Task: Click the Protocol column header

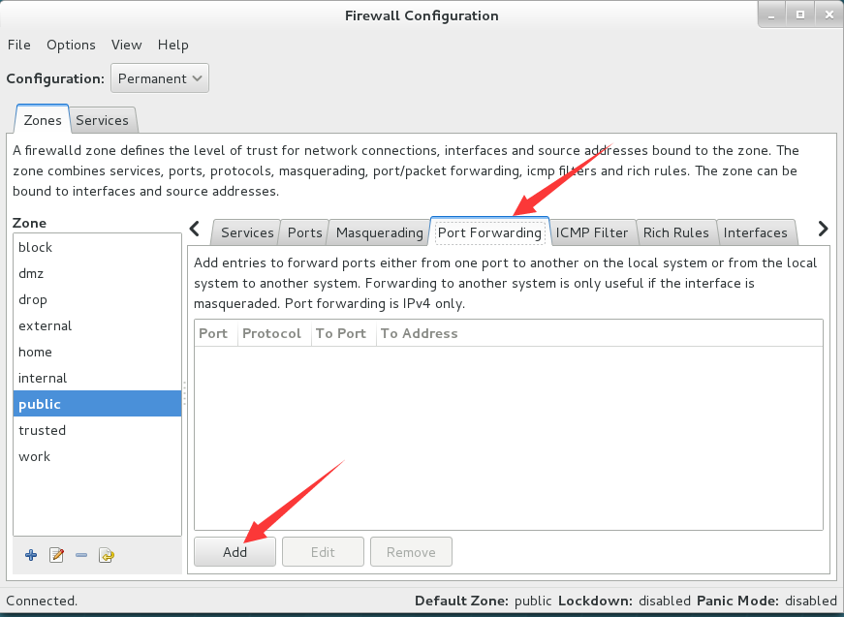Action: [x=274, y=333]
